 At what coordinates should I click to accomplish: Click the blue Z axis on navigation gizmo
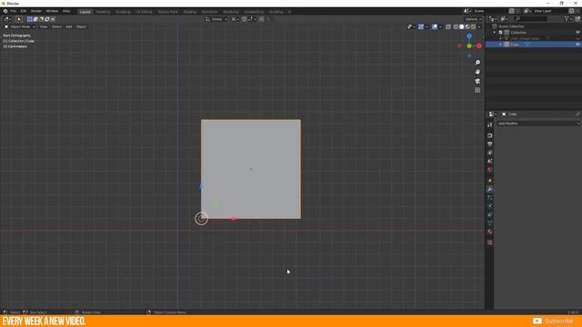pos(469,36)
